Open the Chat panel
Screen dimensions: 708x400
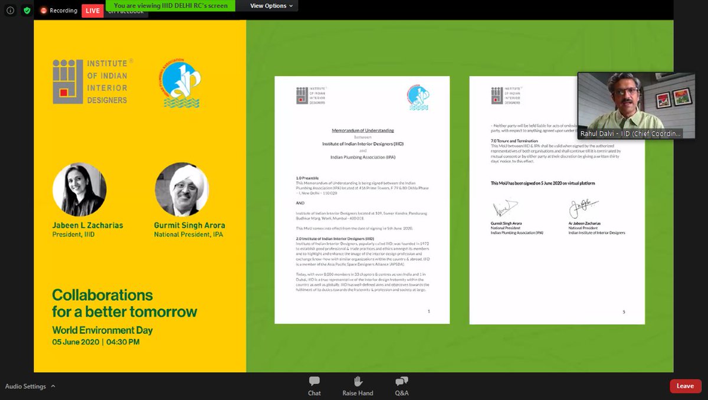314,386
